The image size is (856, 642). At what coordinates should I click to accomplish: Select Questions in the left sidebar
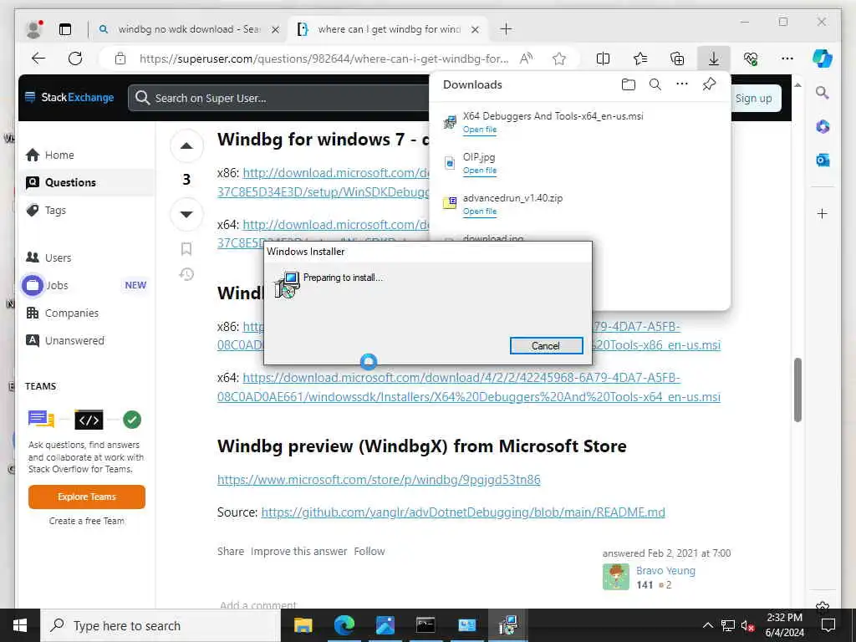pyautogui.click(x=87, y=182)
